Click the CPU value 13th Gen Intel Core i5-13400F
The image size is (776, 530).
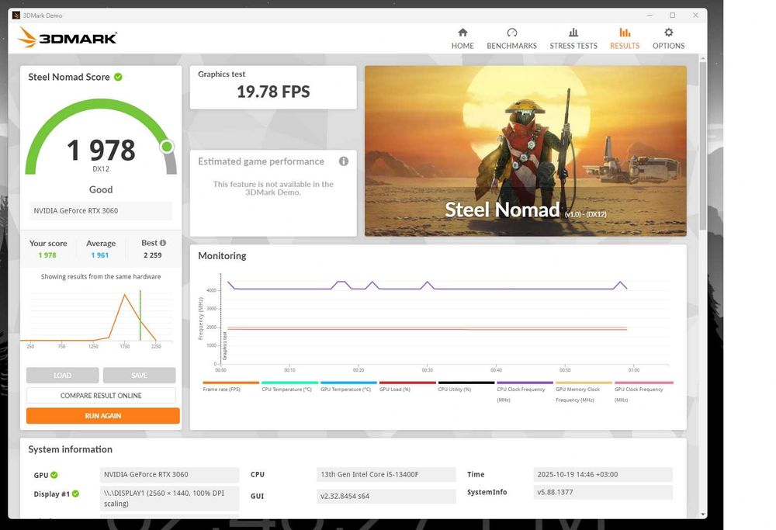[x=386, y=474]
